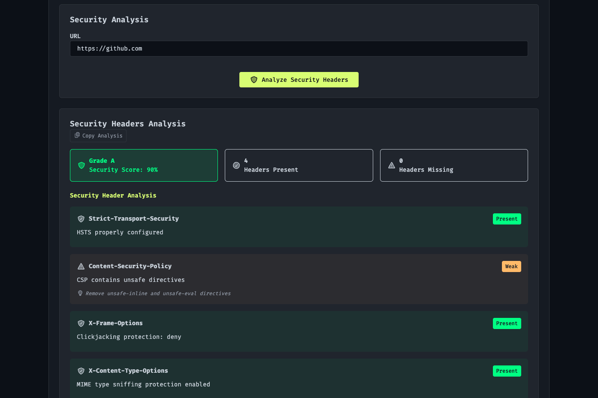This screenshot has width=598, height=398.
Task: Focus the URL input field containing github.com
Action: pos(299,49)
